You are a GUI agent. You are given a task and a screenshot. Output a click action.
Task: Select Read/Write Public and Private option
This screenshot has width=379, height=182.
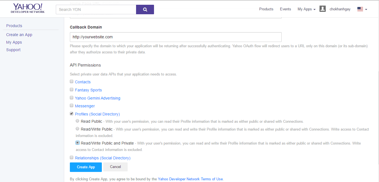pos(77,143)
